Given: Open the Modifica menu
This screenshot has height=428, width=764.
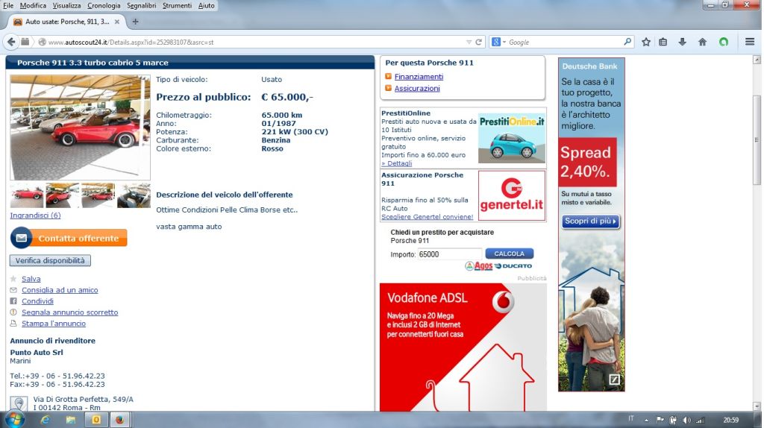Looking at the screenshot, I should coord(33,5).
